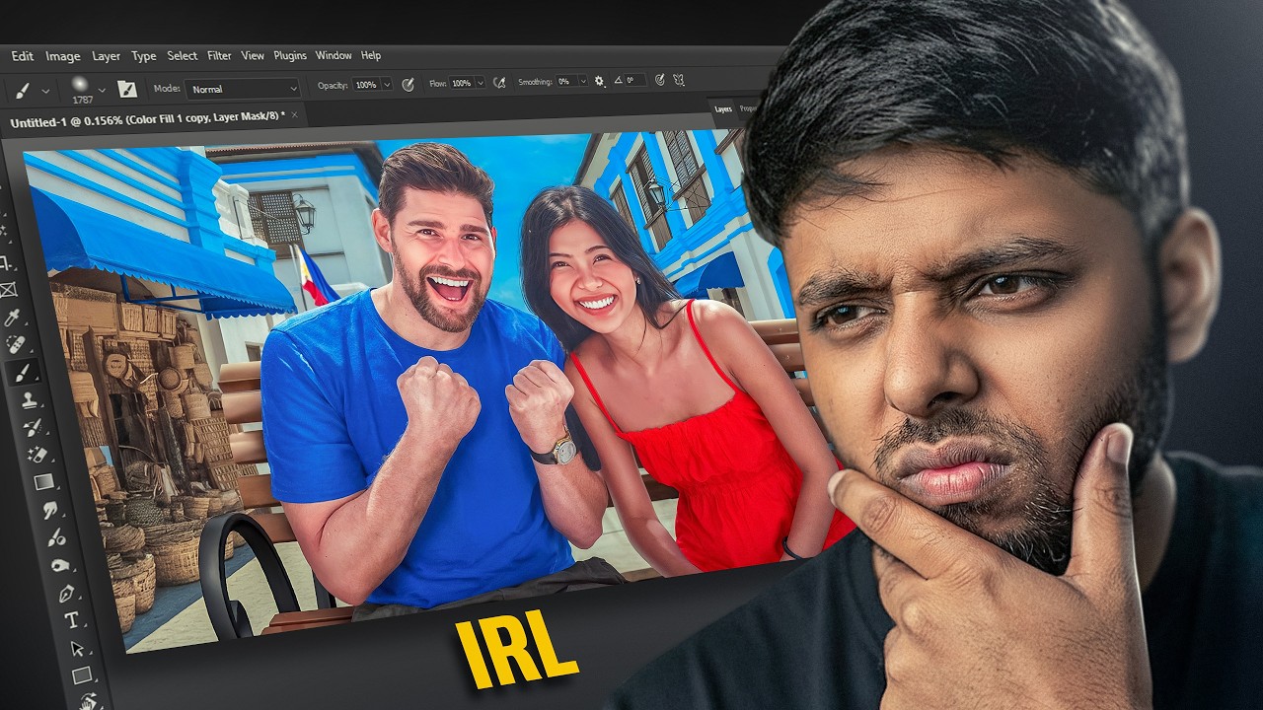Select the Frame tool

9,290
